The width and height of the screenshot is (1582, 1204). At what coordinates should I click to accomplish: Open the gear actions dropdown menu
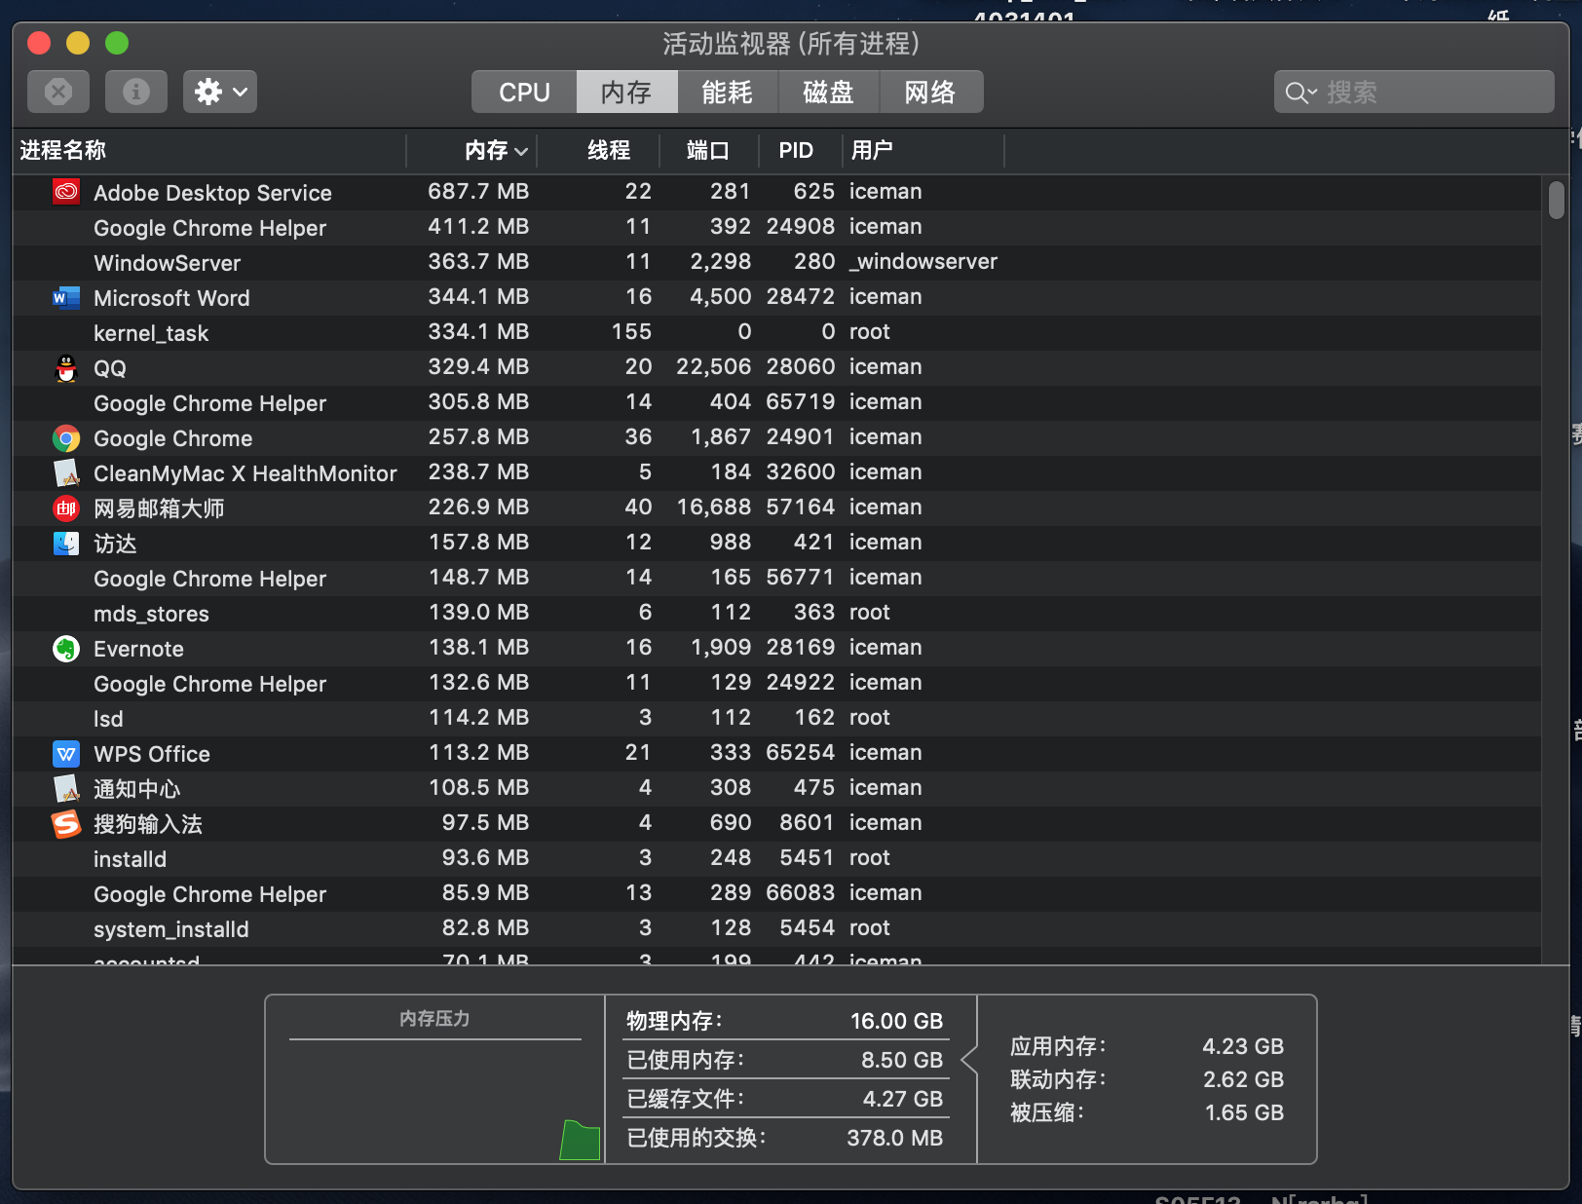[x=220, y=92]
